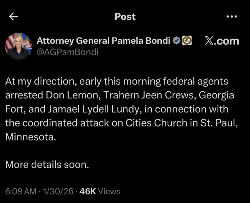Click the Justice Department seal affiliation badge
This screenshot has width=250, height=203.
tap(187, 41)
